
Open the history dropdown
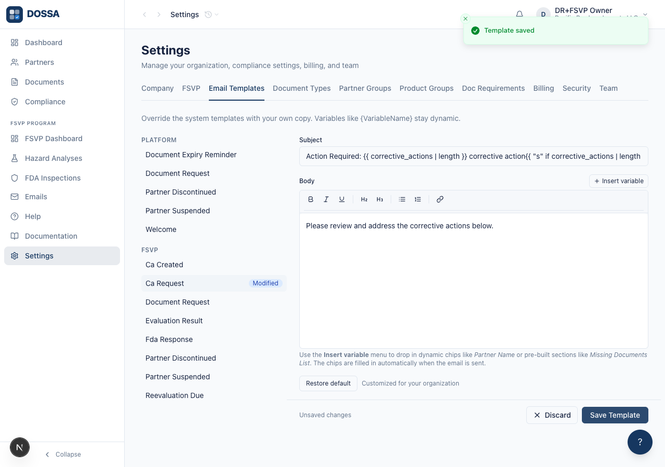211,15
